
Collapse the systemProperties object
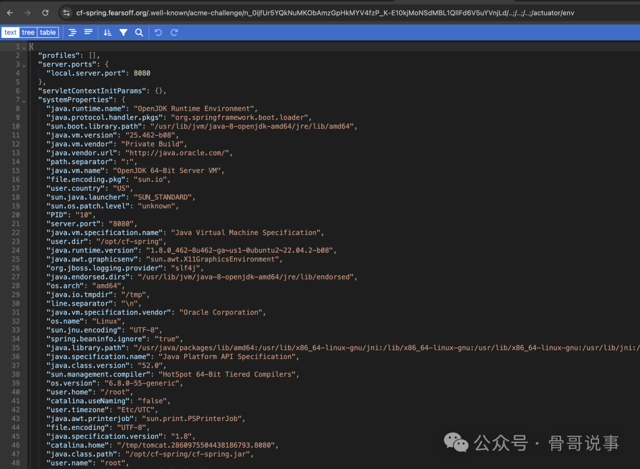click(24, 99)
